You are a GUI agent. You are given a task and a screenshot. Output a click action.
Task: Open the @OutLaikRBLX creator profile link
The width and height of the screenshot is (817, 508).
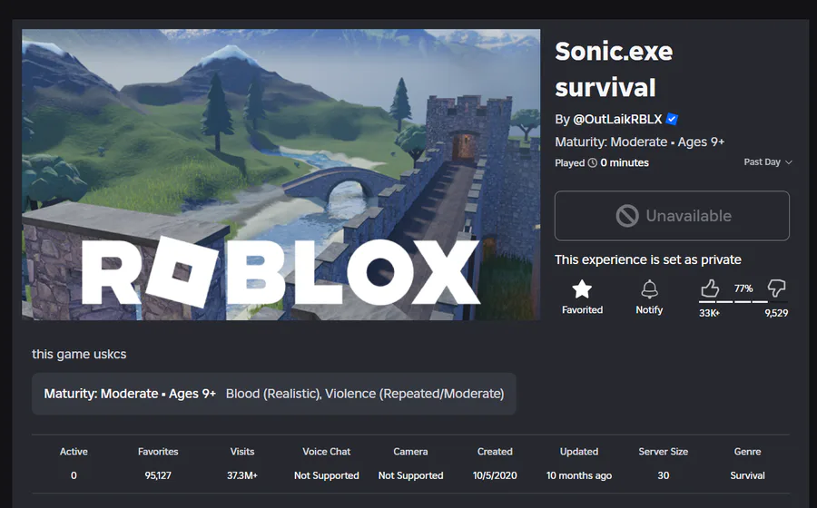pyautogui.click(x=617, y=119)
